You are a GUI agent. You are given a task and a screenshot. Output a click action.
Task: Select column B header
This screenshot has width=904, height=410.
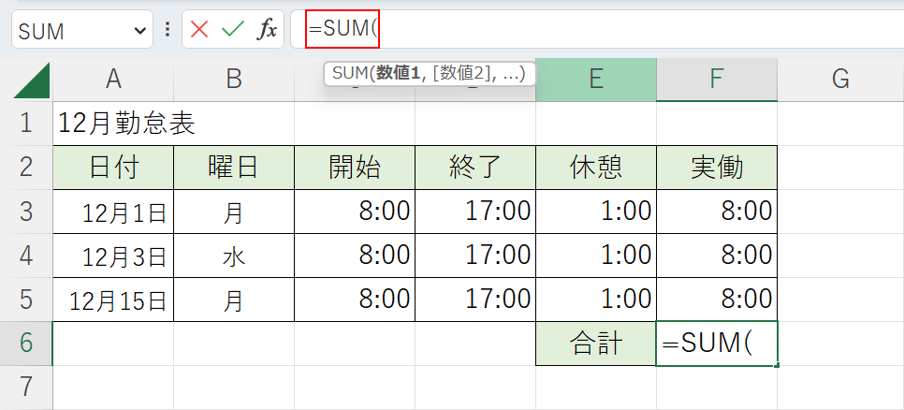[234, 81]
